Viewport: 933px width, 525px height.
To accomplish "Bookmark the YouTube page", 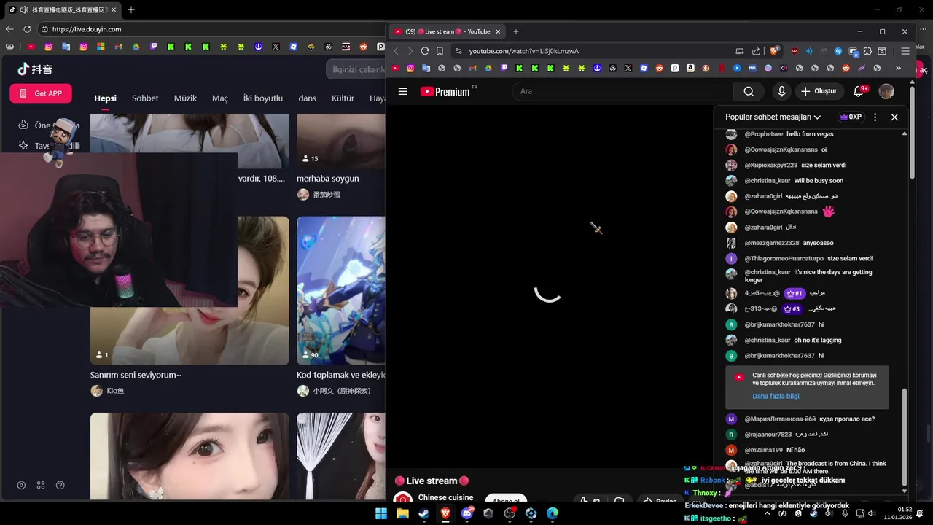I will pyautogui.click(x=440, y=51).
